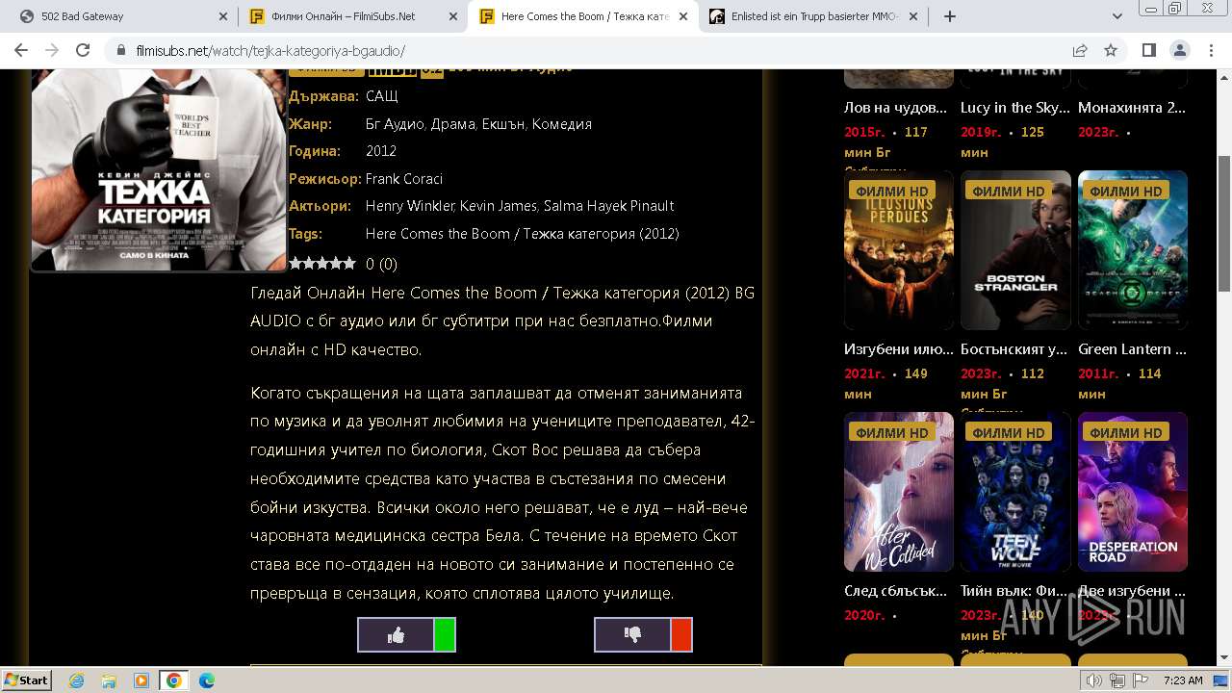
Task: Click the Green Lantern title link
Action: tap(1132, 349)
